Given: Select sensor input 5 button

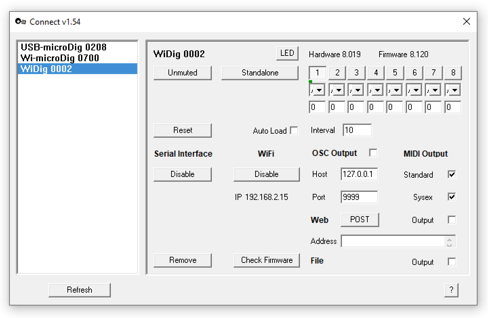Looking at the screenshot, I should point(395,73).
